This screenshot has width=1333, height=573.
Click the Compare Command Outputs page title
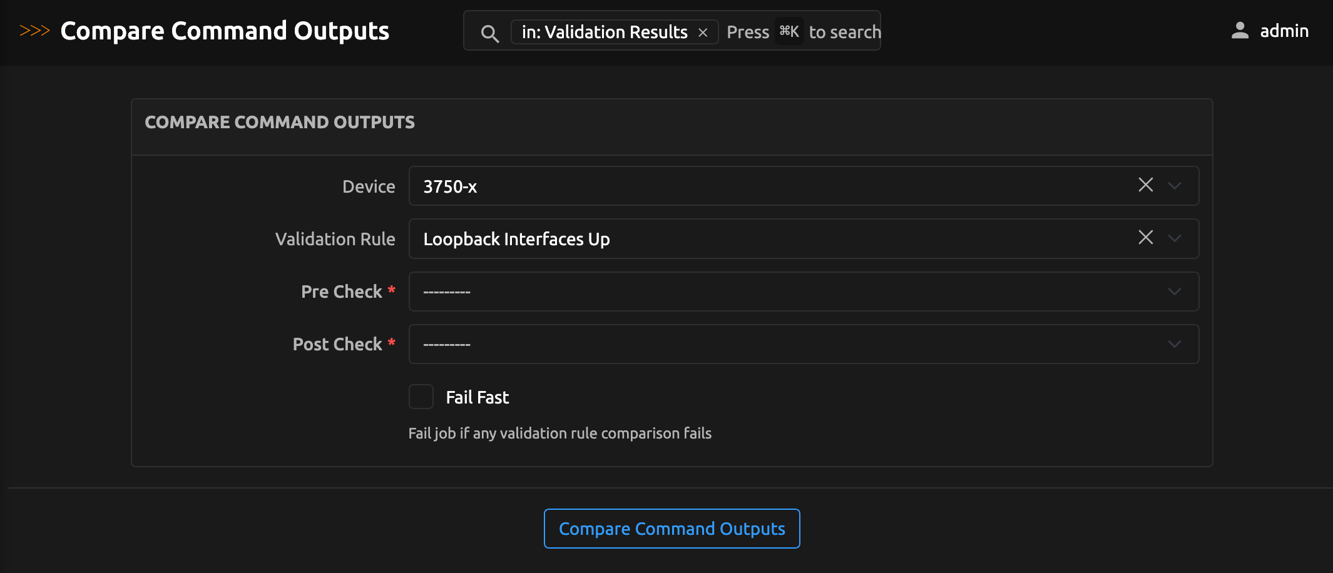coord(225,31)
